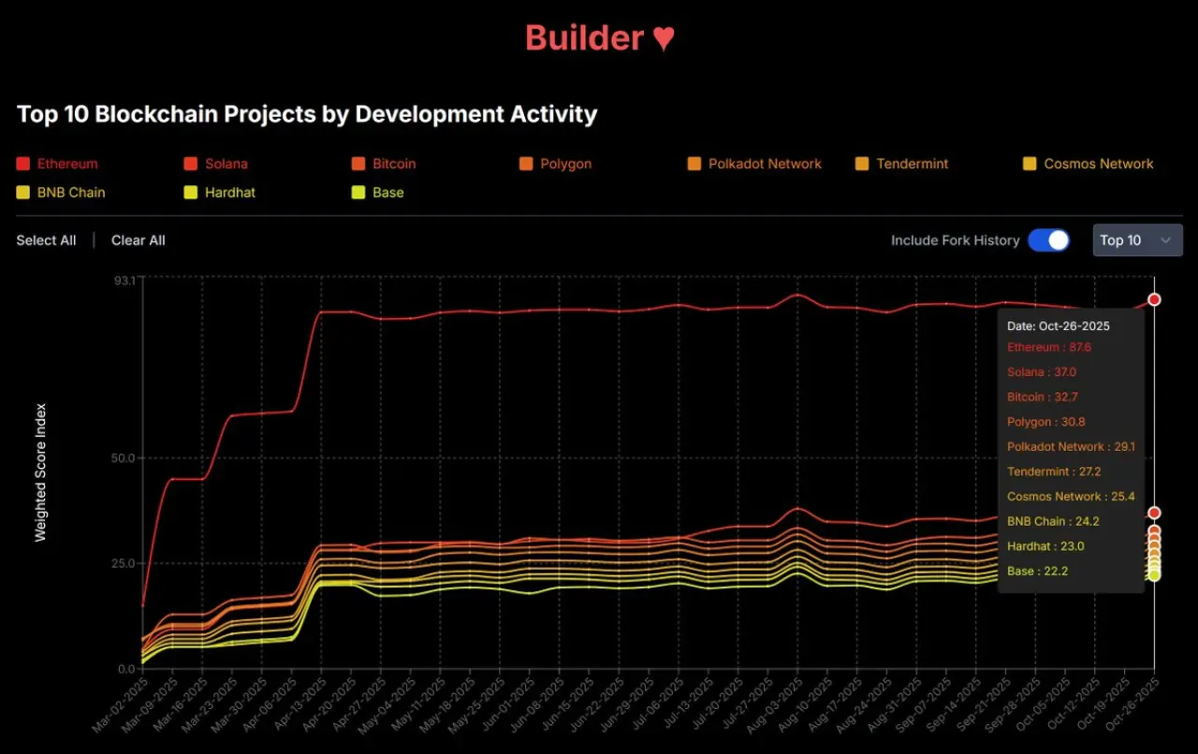Click 'Solana : 37.0' in the tooltip

tap(1042, 372)
